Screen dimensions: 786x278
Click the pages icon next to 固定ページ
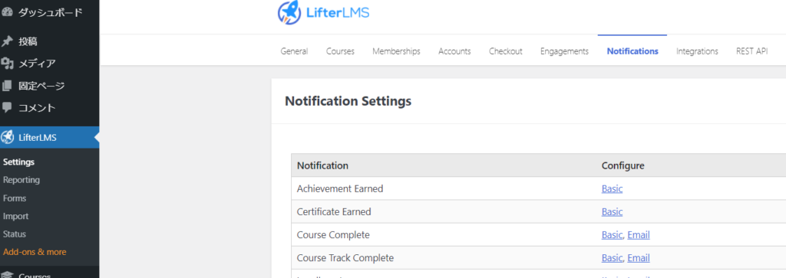pos(7,86)
